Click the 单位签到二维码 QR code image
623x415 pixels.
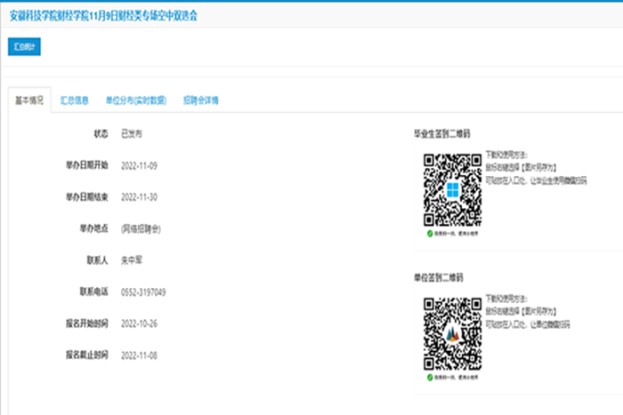[x=451, y=331]
